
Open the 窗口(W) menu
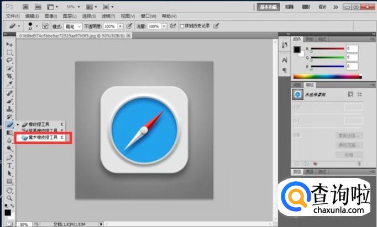pos(148,16)
